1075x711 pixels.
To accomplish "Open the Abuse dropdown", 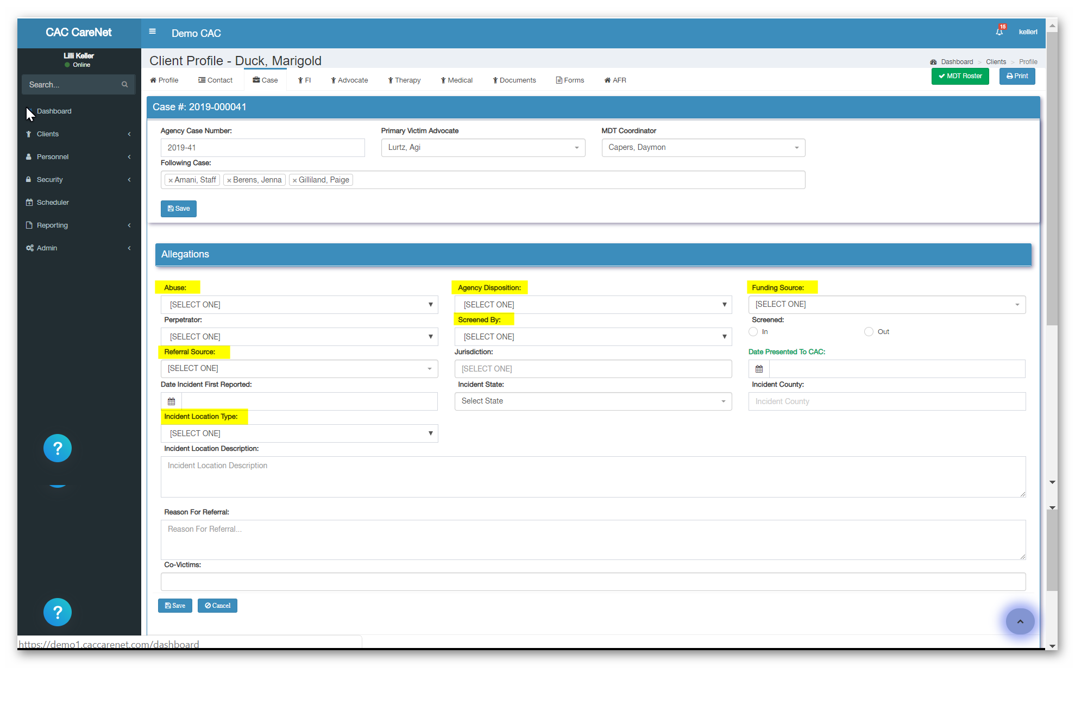I will coord(299,305).
